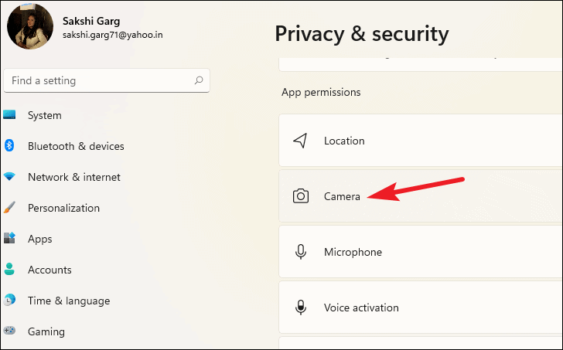Go to Network & internet settings
Image resolution: width=563 pixels, height=350 pixels.
[x=74, y=177]
